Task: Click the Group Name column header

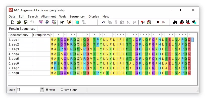Action: point(41,35)
